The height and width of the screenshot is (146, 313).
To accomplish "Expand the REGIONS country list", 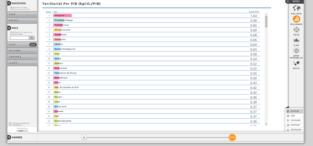I will [x=22, y=51].
